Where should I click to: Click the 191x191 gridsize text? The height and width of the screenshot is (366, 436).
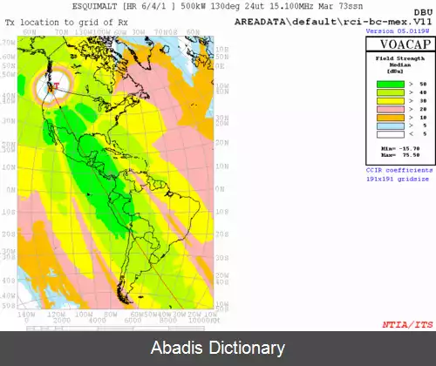pos(398,179)
